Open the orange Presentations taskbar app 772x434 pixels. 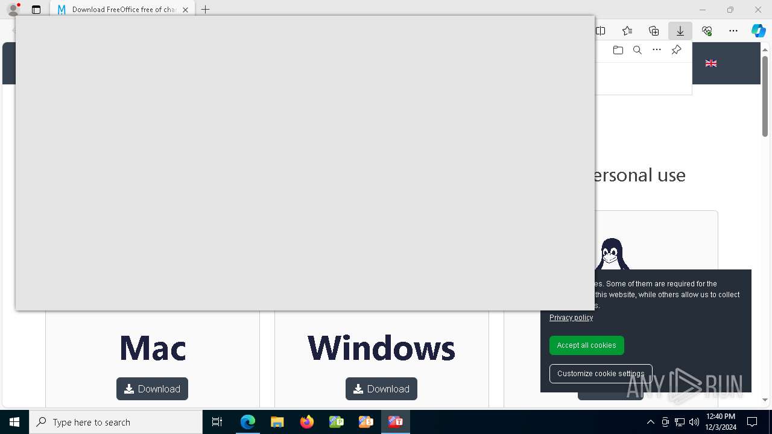366,422
